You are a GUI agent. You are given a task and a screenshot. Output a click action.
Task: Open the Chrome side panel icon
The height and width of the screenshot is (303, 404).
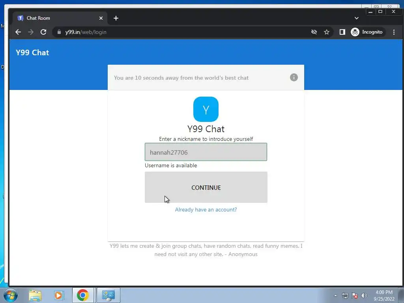click(342, 32)
